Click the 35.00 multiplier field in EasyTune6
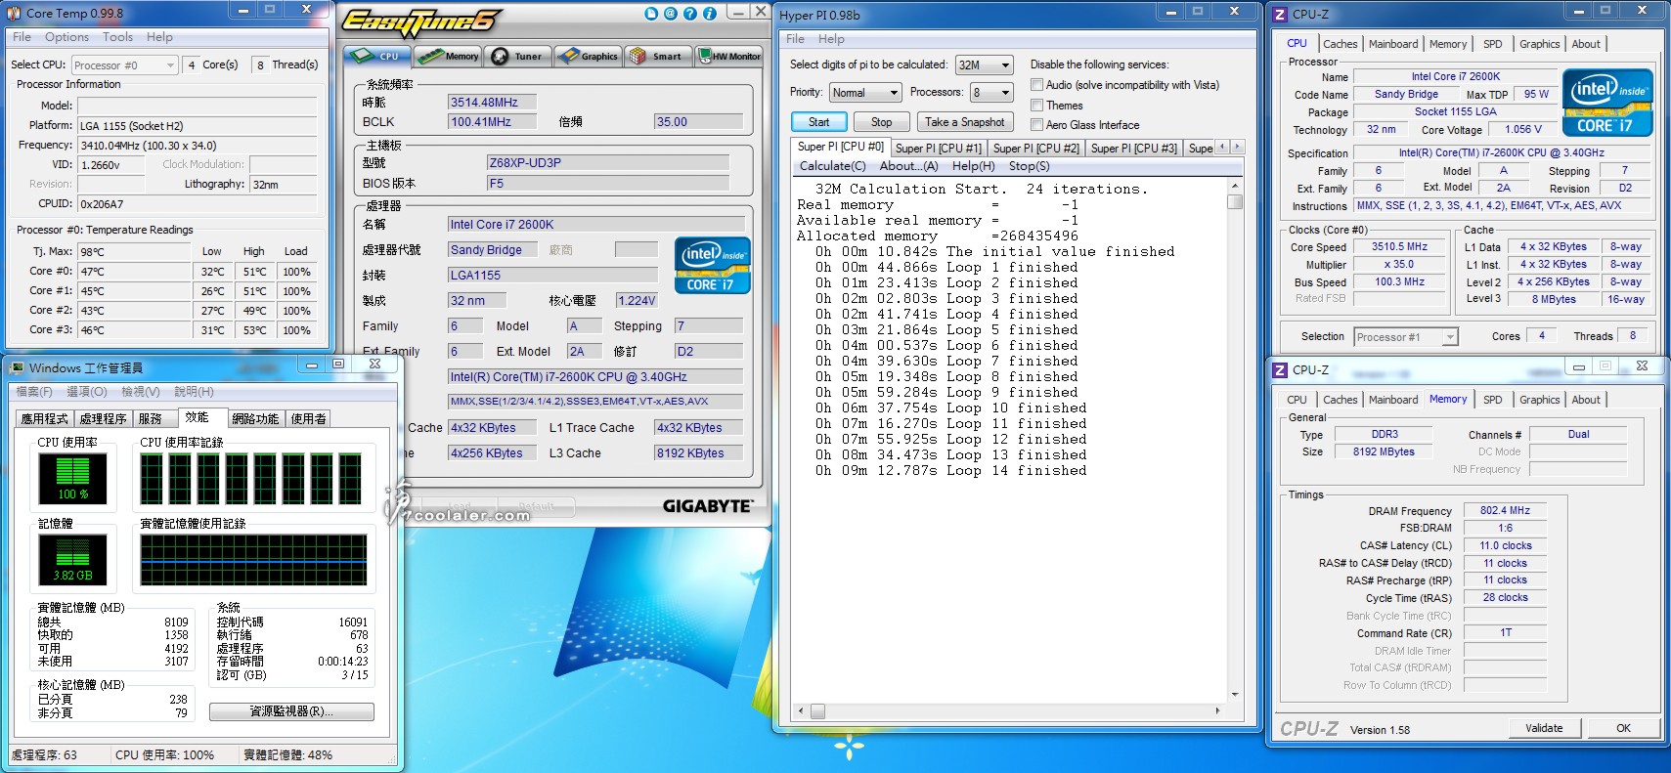Image resolution: width=1671 pixels, height=773 pixels. [698, 122]
